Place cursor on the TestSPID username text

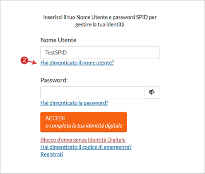pos(56,52)
